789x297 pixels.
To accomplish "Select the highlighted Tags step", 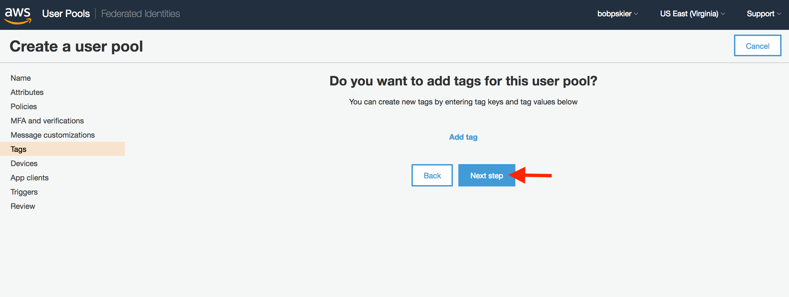I will tap(62, 149).
